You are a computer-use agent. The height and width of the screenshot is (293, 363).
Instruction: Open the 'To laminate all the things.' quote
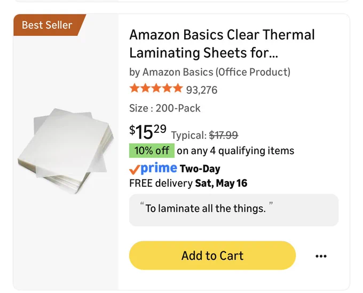coord(206,208)
